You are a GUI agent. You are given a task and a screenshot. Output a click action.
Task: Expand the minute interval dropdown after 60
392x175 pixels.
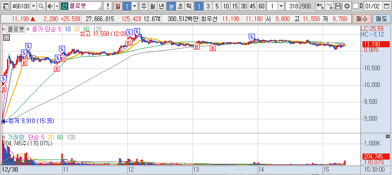(x=281, y=6)
